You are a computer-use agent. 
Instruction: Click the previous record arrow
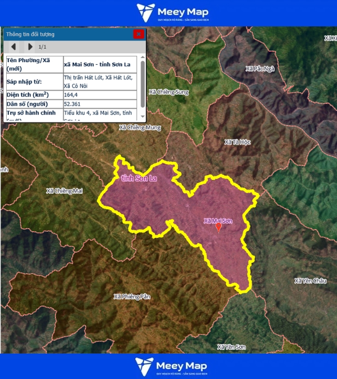coord(13,47)
